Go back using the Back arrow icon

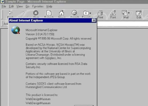[x=10, y=13]
